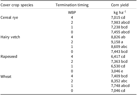
Task: Select the Cereal rye row label
Action: click(9, 18)
